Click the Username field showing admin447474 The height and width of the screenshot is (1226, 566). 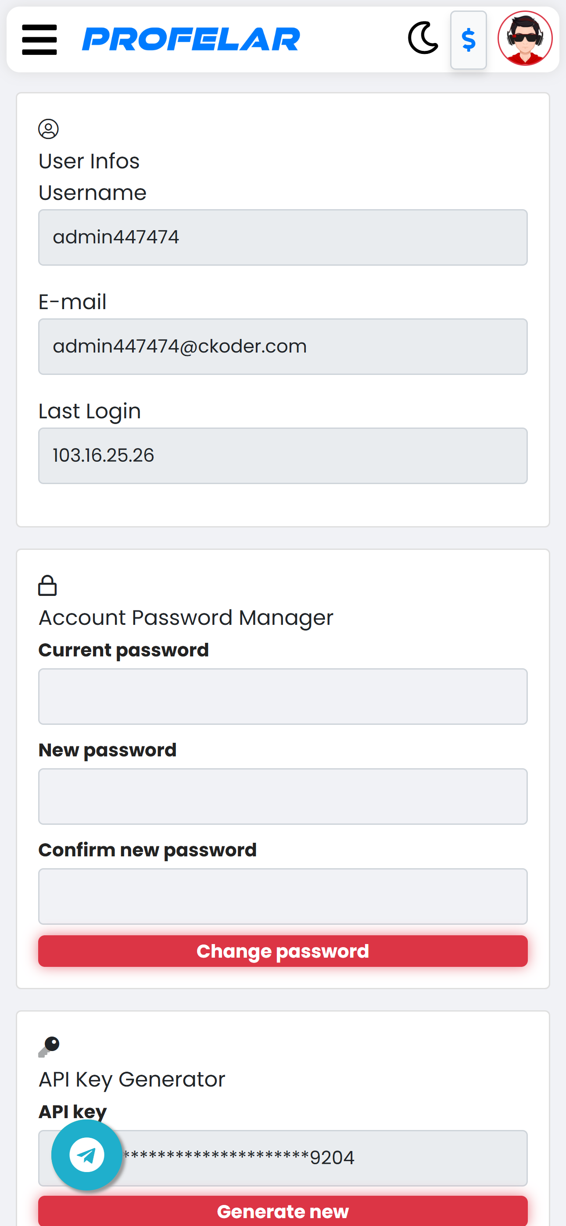[283, 237]
